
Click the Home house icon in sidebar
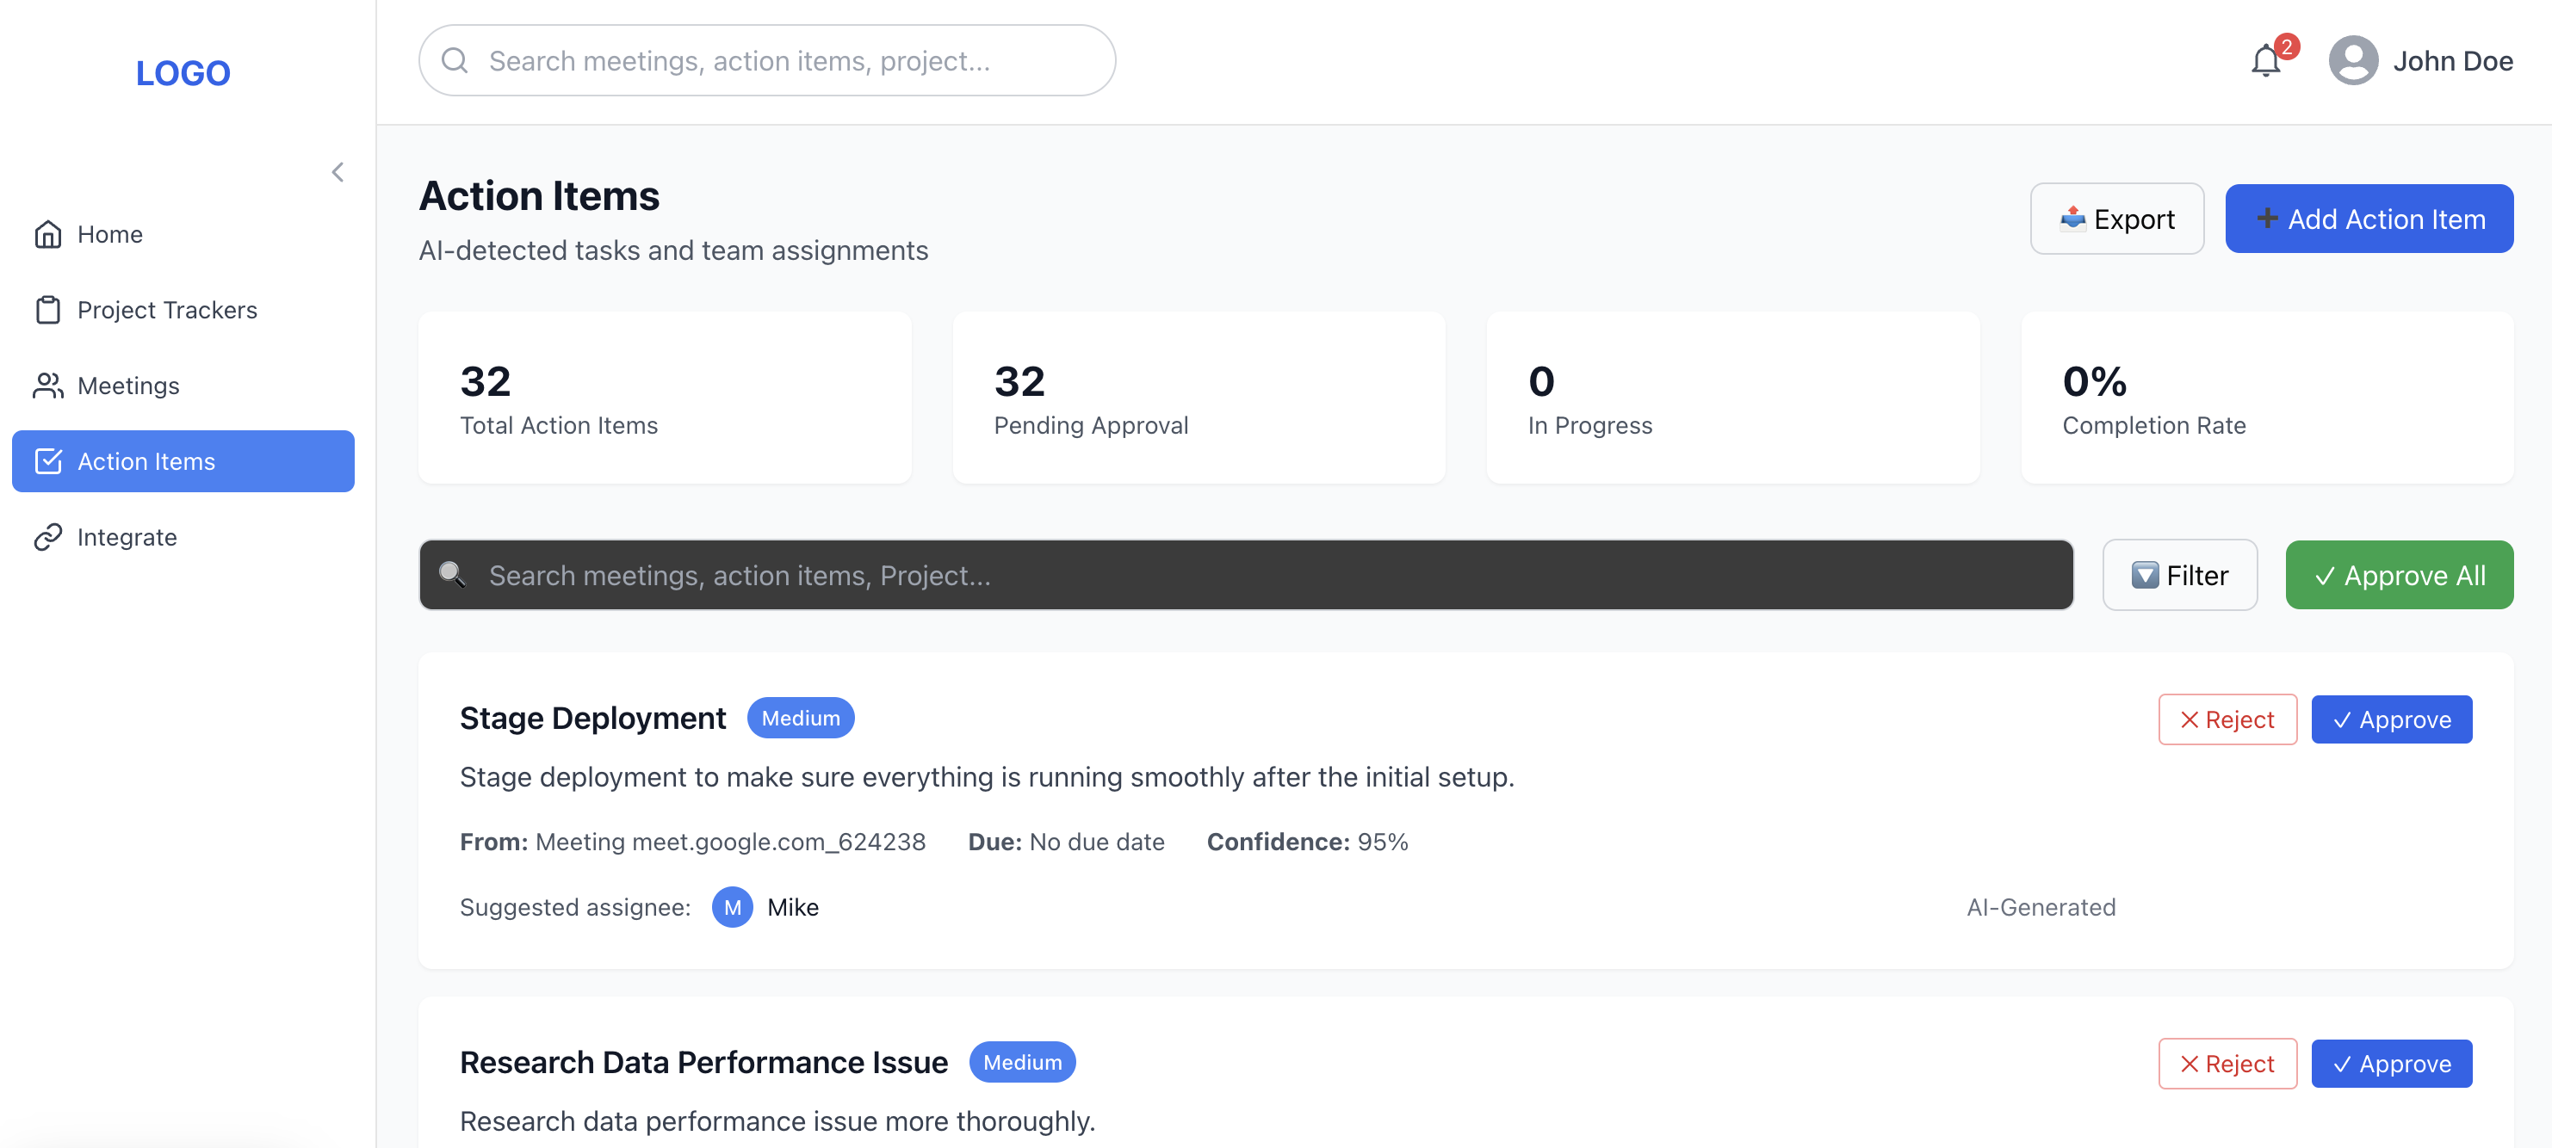47,235
